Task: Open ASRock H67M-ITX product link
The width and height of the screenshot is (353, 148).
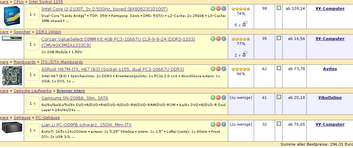Action: point(113,69)
